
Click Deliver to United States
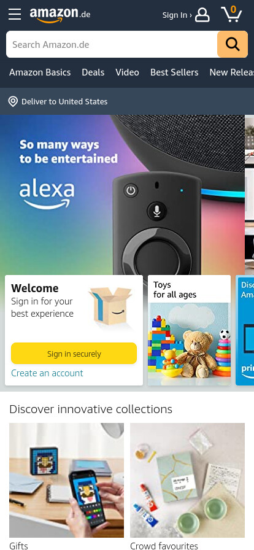(64, 102)
